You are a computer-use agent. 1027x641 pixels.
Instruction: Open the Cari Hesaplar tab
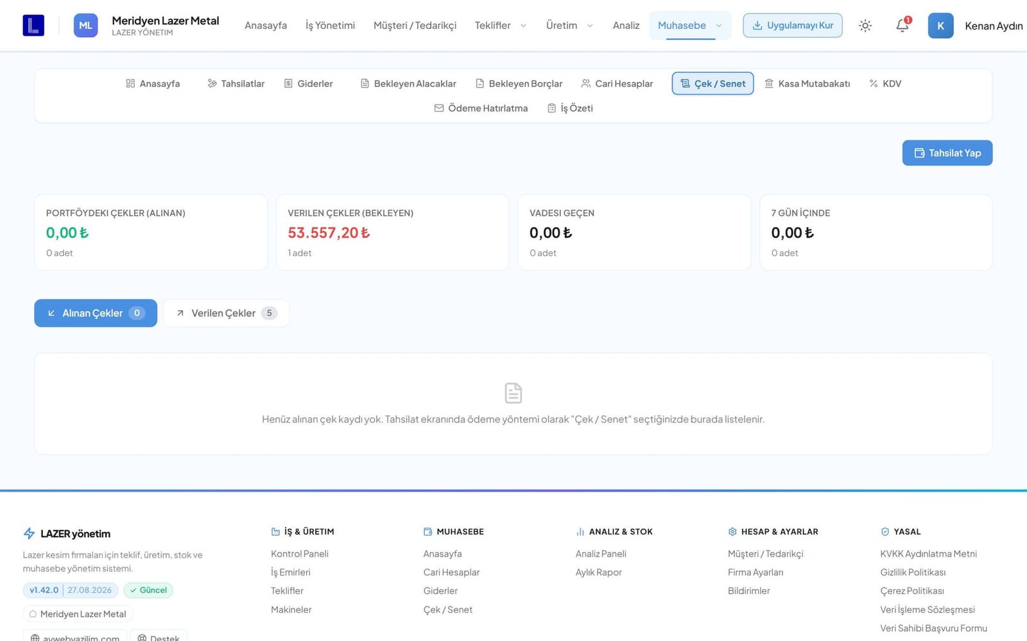point(617,83)
